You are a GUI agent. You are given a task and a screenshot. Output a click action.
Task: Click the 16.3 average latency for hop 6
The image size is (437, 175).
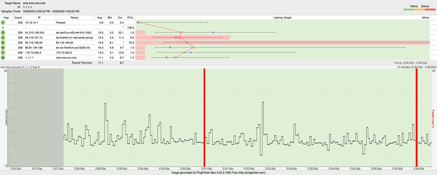(101, 48)
